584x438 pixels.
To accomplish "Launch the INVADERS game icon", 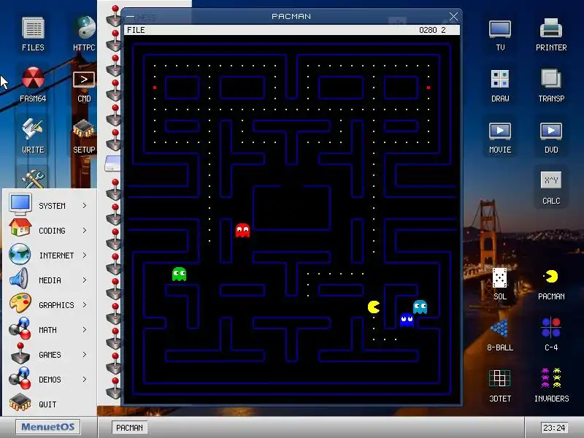I will point(551,385).
